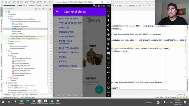Open app run configuration dropdown

click(120, 5)
